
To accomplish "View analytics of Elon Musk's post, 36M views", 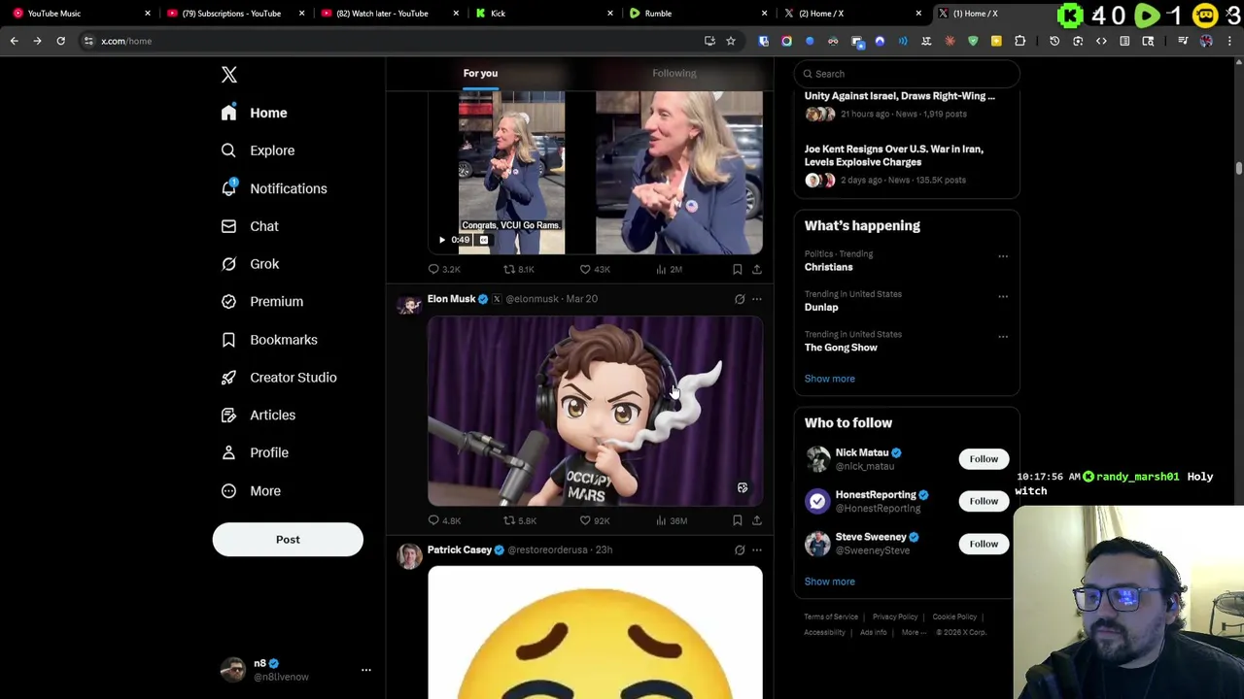I will [x=671, y=520].
